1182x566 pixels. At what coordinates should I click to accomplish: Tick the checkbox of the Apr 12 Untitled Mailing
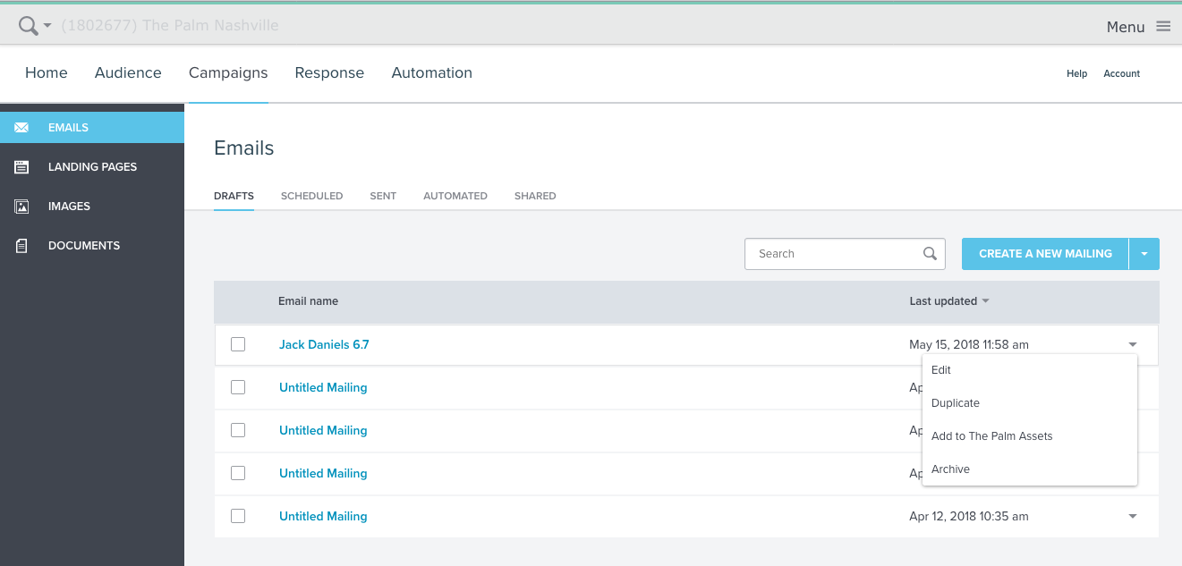click(238, 516)
